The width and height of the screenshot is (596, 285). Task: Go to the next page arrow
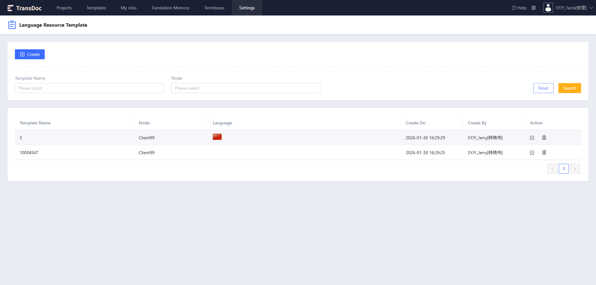[575, 169]
